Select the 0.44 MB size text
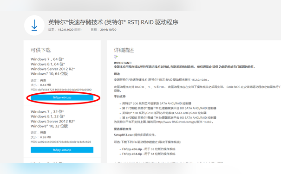The height and width of the screenshot is (174, 281). [46, 85]
